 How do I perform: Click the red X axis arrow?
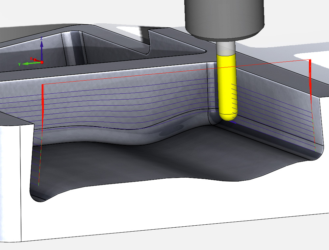36,60
